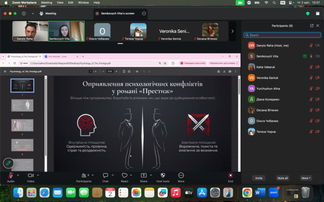Click the Invite button
Viewport: 324px width, 202px height.
click(259, 178)
